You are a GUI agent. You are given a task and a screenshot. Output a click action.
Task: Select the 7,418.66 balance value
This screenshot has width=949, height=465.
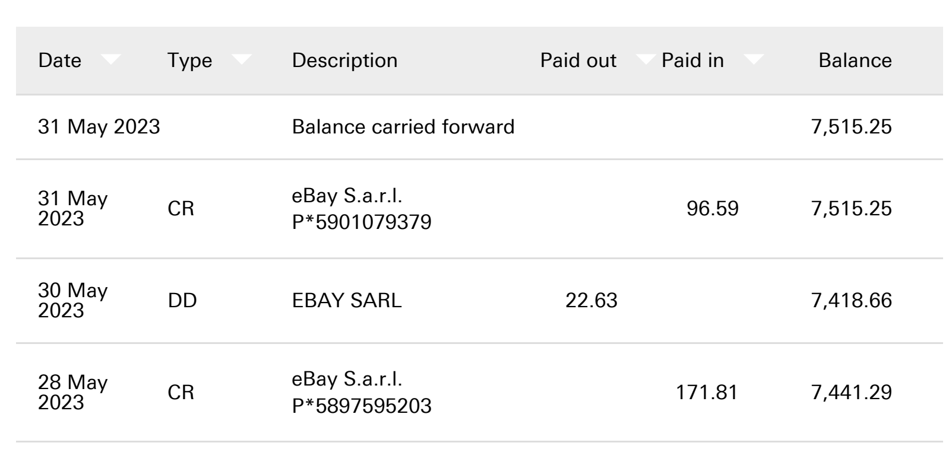tap(852, 301)
